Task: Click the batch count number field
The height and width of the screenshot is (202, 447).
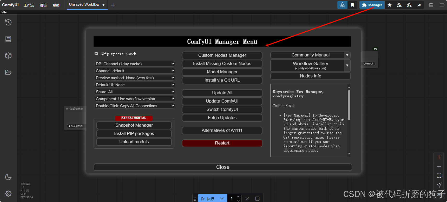Action: [232, 199]
